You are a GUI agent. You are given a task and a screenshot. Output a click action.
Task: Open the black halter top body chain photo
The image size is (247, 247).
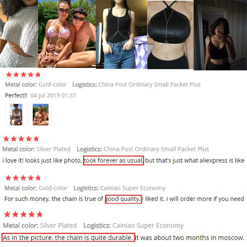[170, 35]
